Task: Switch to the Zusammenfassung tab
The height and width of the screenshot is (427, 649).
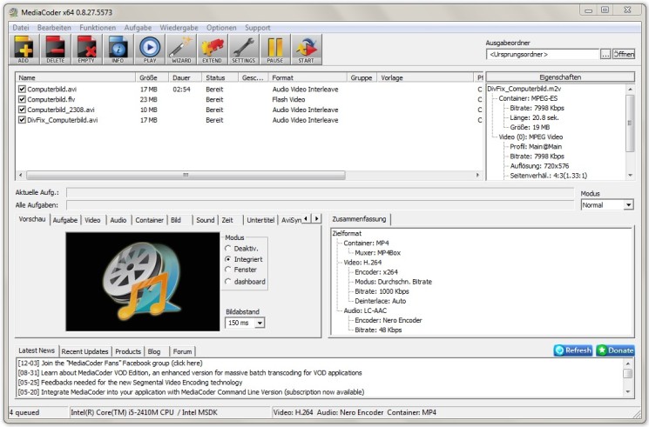Action: [359, 219]
